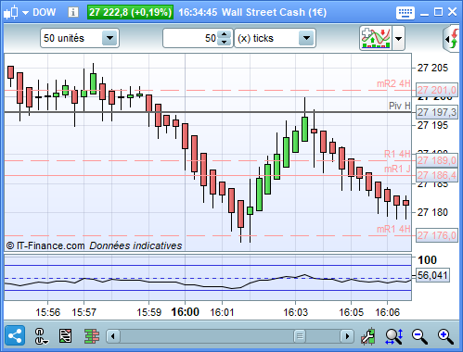Minimize the DOW chart window

point(425,14)
